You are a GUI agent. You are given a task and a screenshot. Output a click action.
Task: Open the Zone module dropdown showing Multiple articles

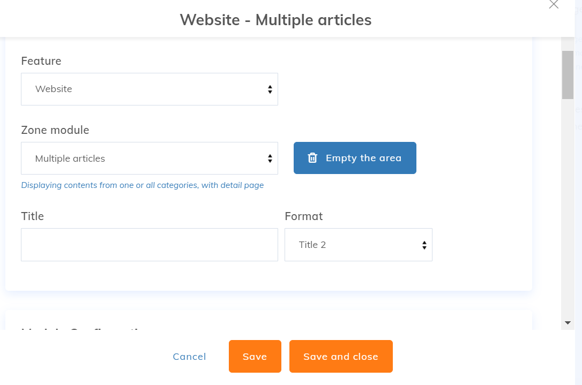(149, 158)
